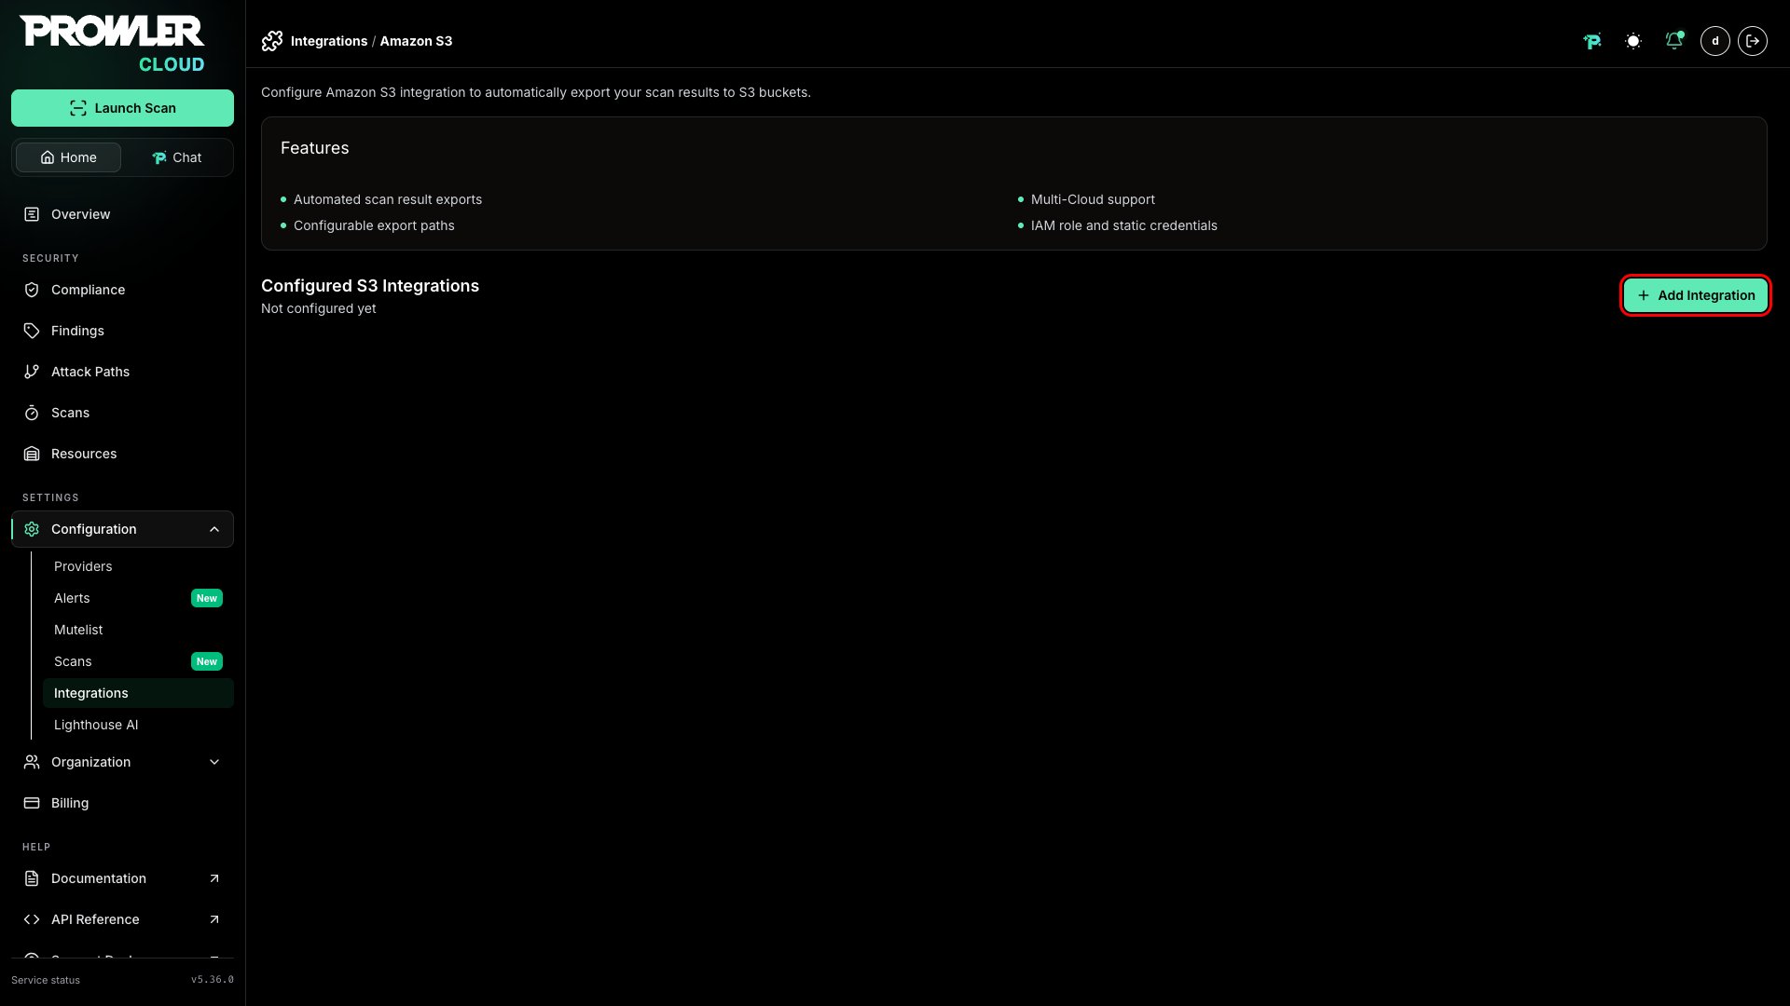Expand the Organization menu chevron
The height and width of the screenshot is (1006, 1790).
pos(214,762)
